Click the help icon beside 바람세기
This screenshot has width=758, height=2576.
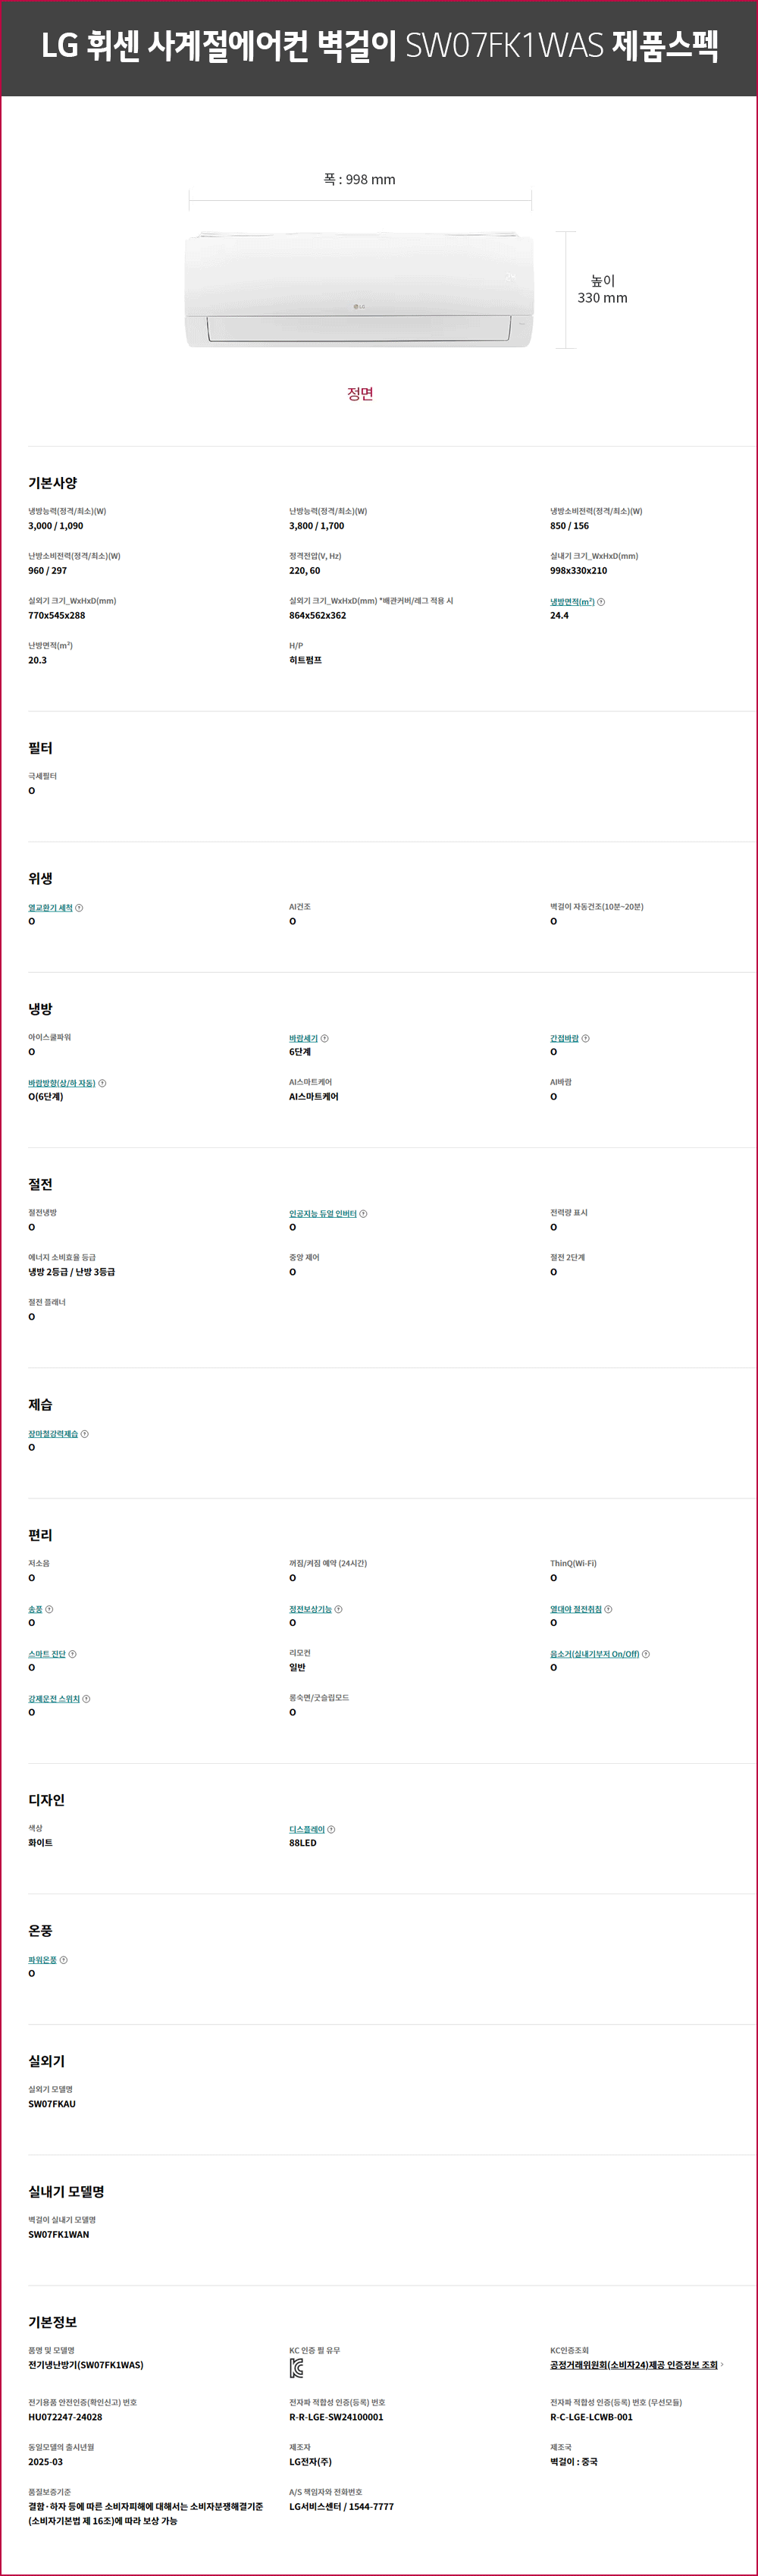pyautogui.click(x=325, y=1039)
